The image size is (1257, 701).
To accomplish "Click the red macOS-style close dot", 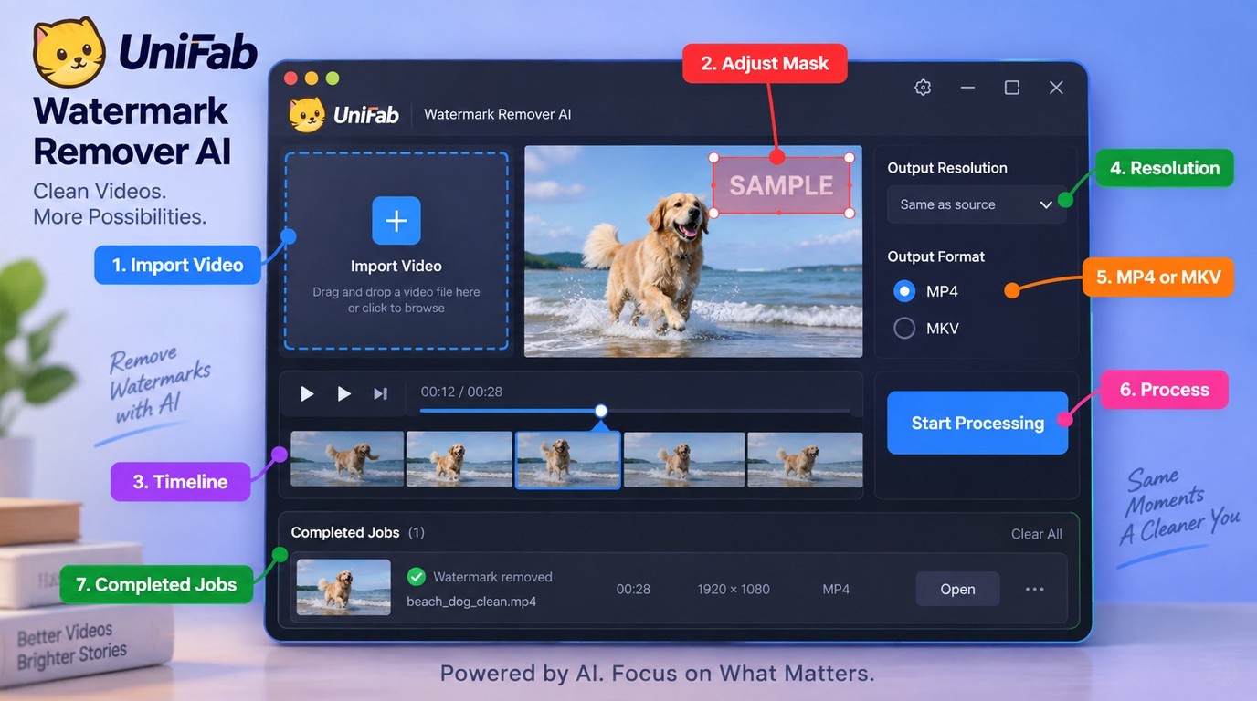I will coord(291,78).
